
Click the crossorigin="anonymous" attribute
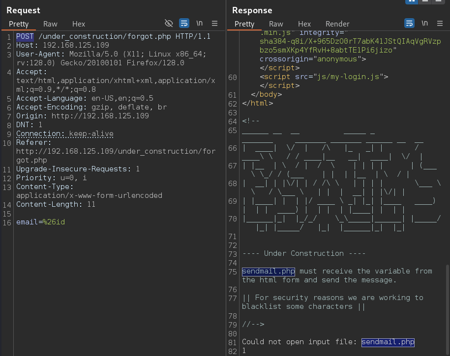point(310,59)
